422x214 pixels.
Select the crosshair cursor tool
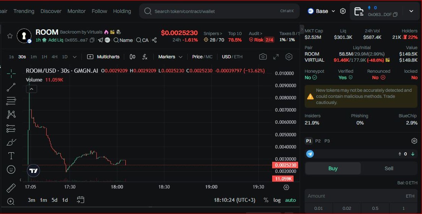click(x=11, y=73)
